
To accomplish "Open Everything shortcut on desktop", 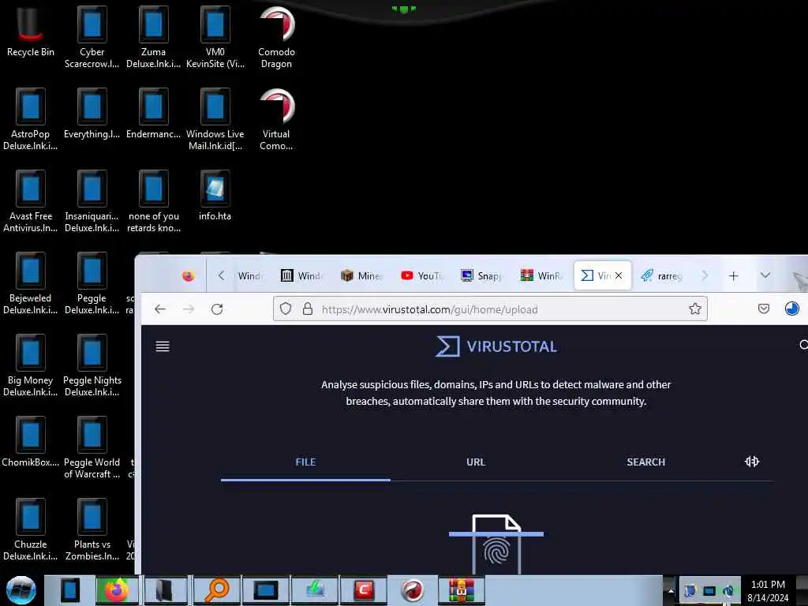I will point(92,114).
